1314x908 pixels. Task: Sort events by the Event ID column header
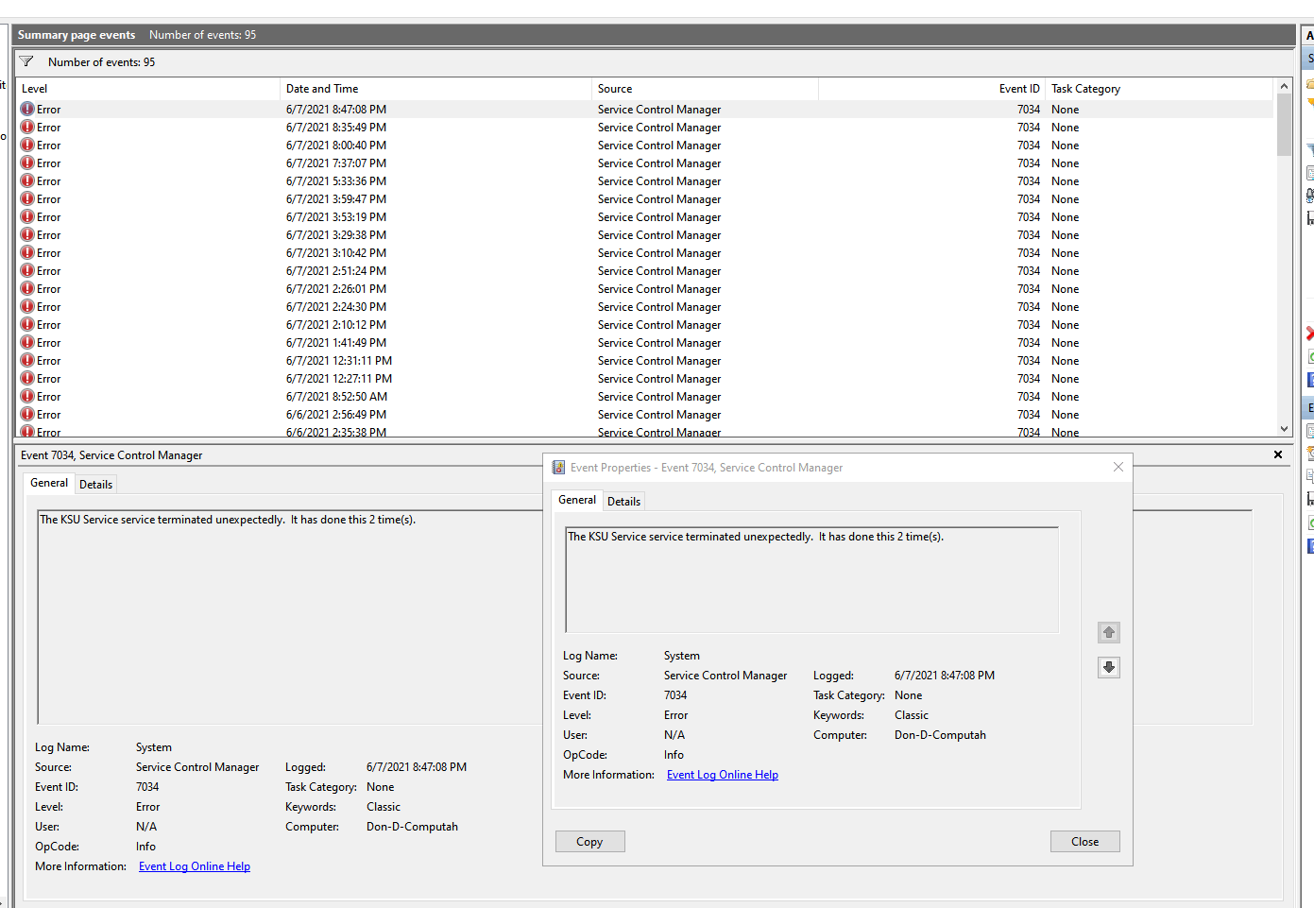pos(932,89)
